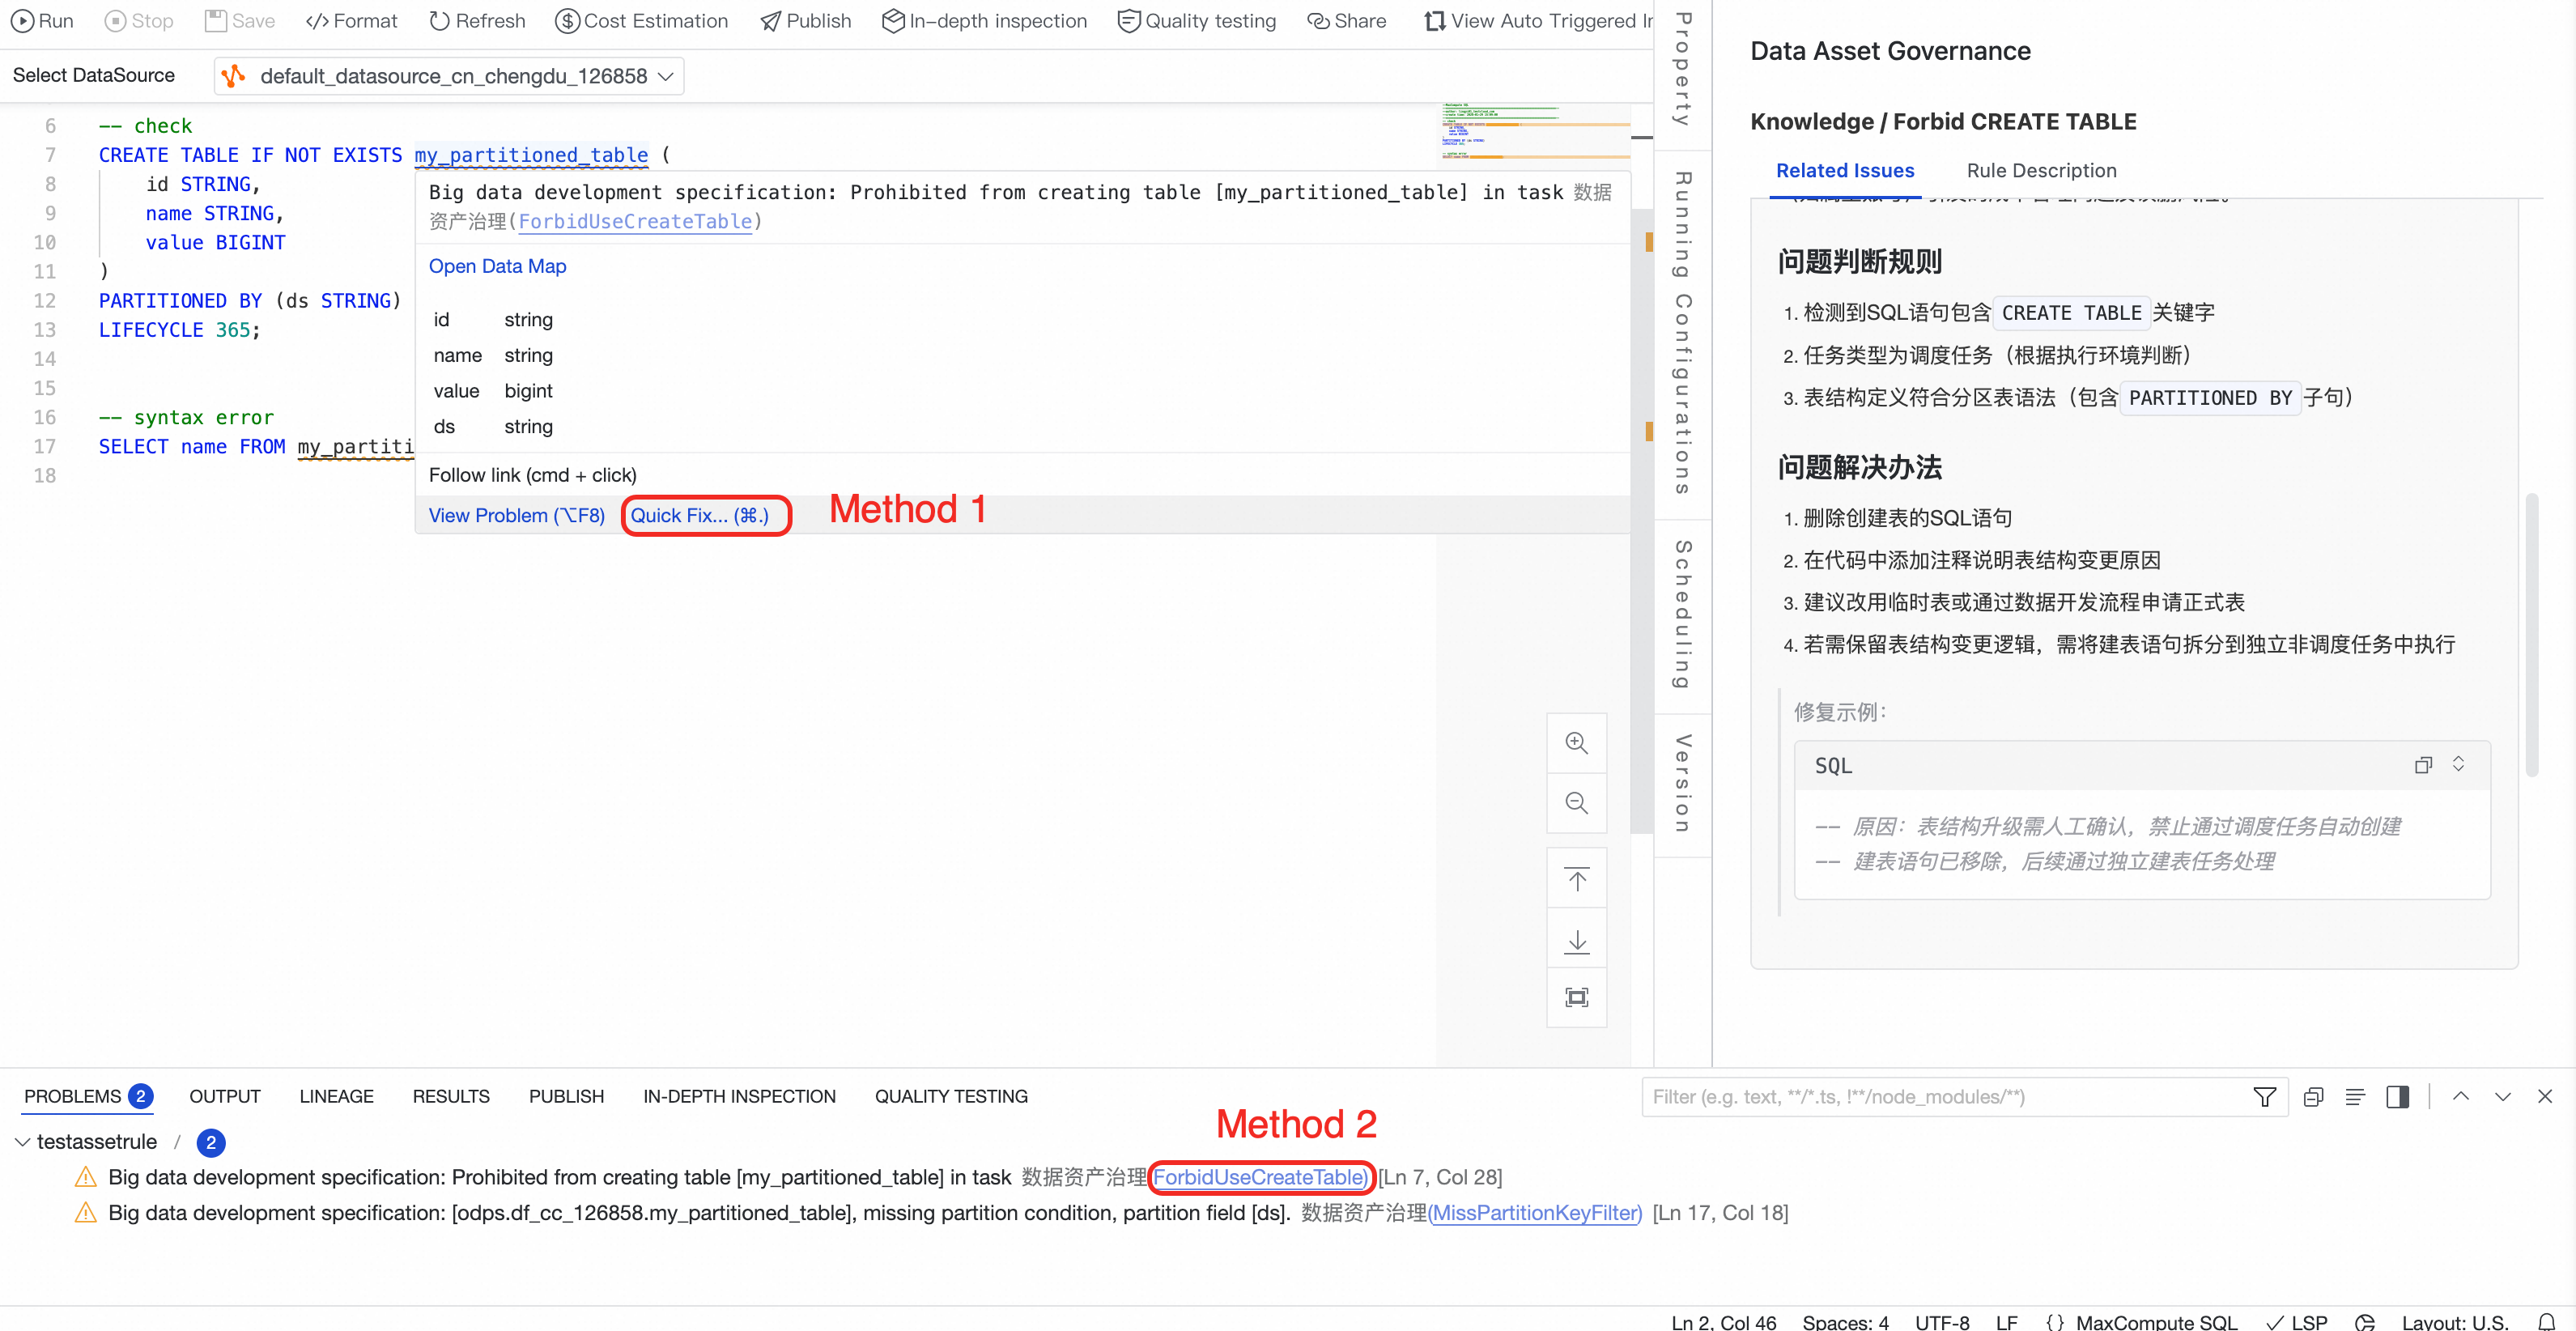Image resolution: width=2576 pixels, height=1331 pixels.
Task: Open notifications bell in status bar
Action: point(2546,1322)
